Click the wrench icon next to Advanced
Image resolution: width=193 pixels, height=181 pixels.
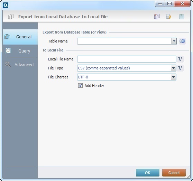8,65
